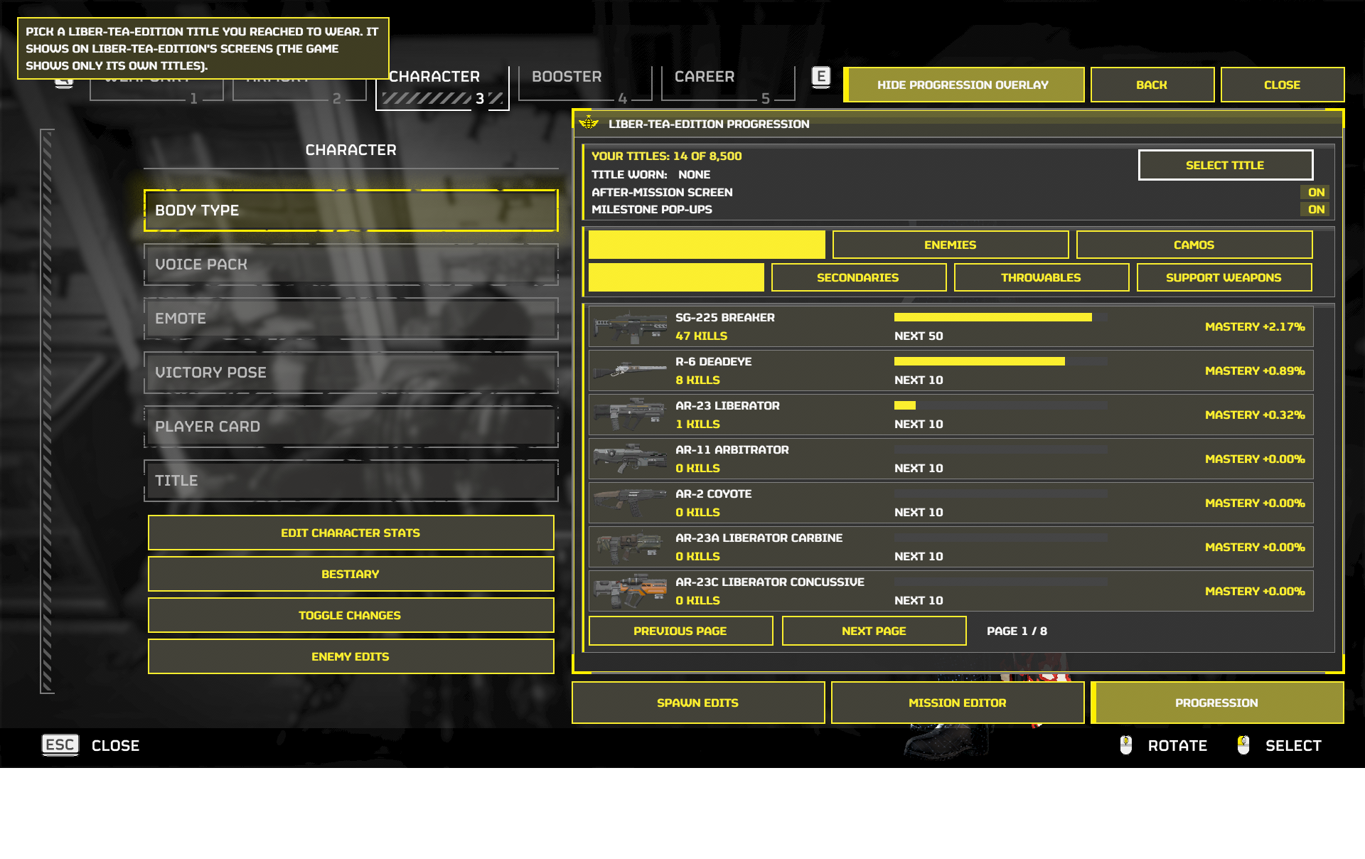Open the MISSION EDITOR panel
Screen dimensions: 1365x859
point(958,703)
